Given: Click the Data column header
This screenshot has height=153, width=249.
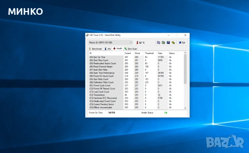Looking at the screenshot, I should pyautogui.click(x=162, y=53).
